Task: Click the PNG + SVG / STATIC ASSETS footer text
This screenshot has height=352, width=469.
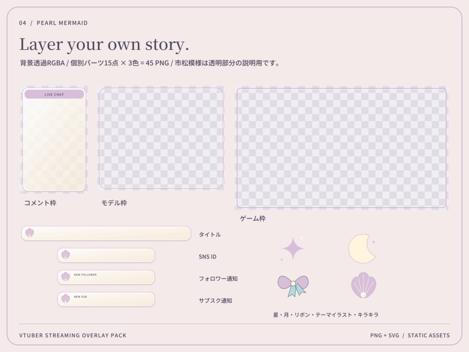Action: [x=410, y=335]
